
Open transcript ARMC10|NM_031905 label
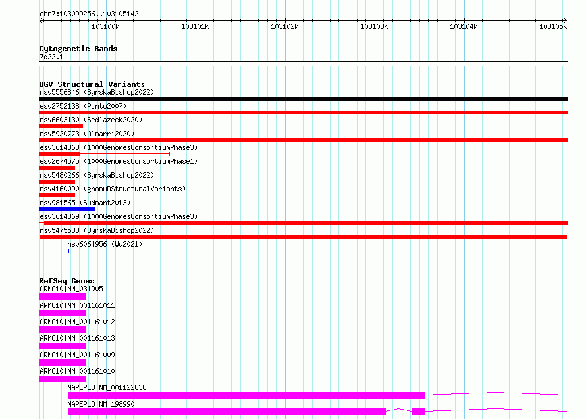(71, 289)
